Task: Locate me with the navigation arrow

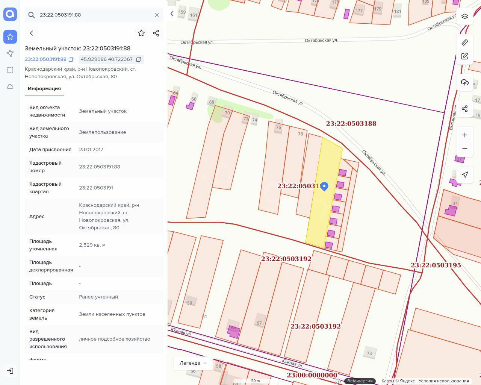Action: 465,174
